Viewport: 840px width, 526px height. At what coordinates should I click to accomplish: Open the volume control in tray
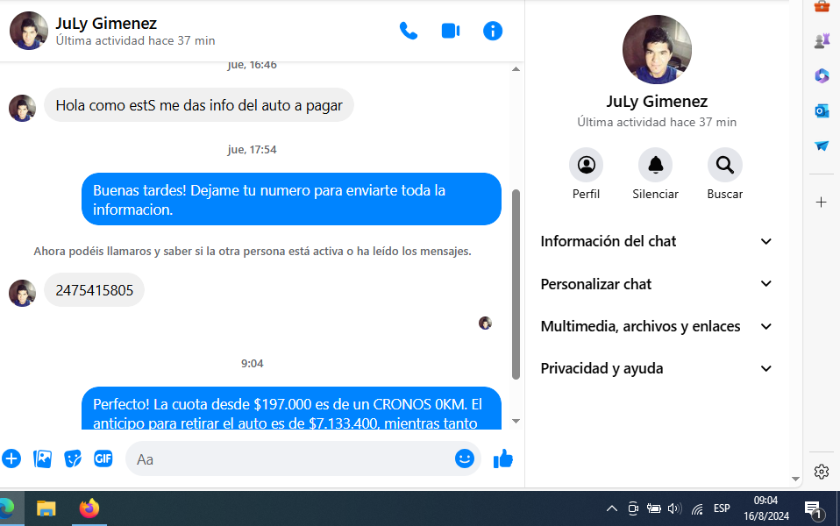[x=674, y=508]
